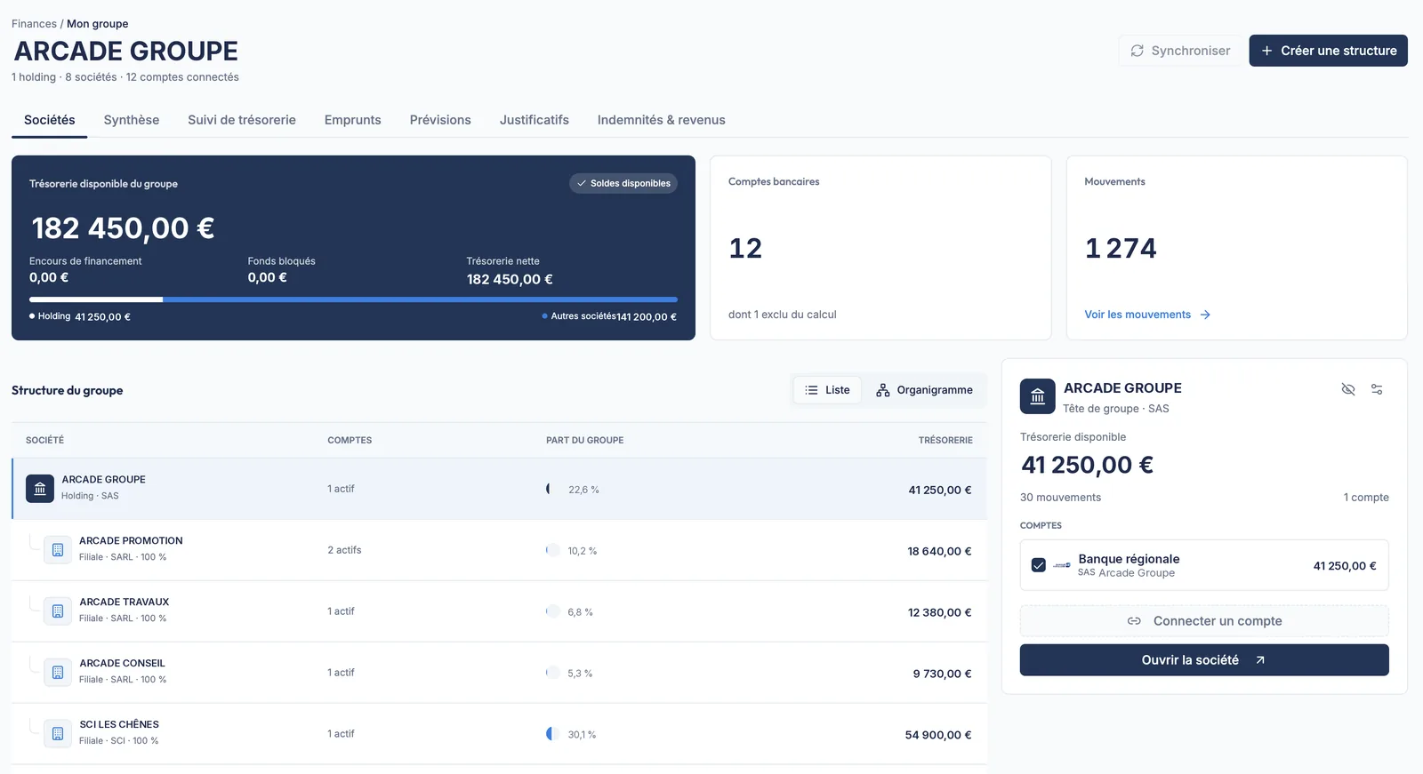Click the Finances breadcrumb link
Screen dimensions: 1423x774
tap(34, 24)
